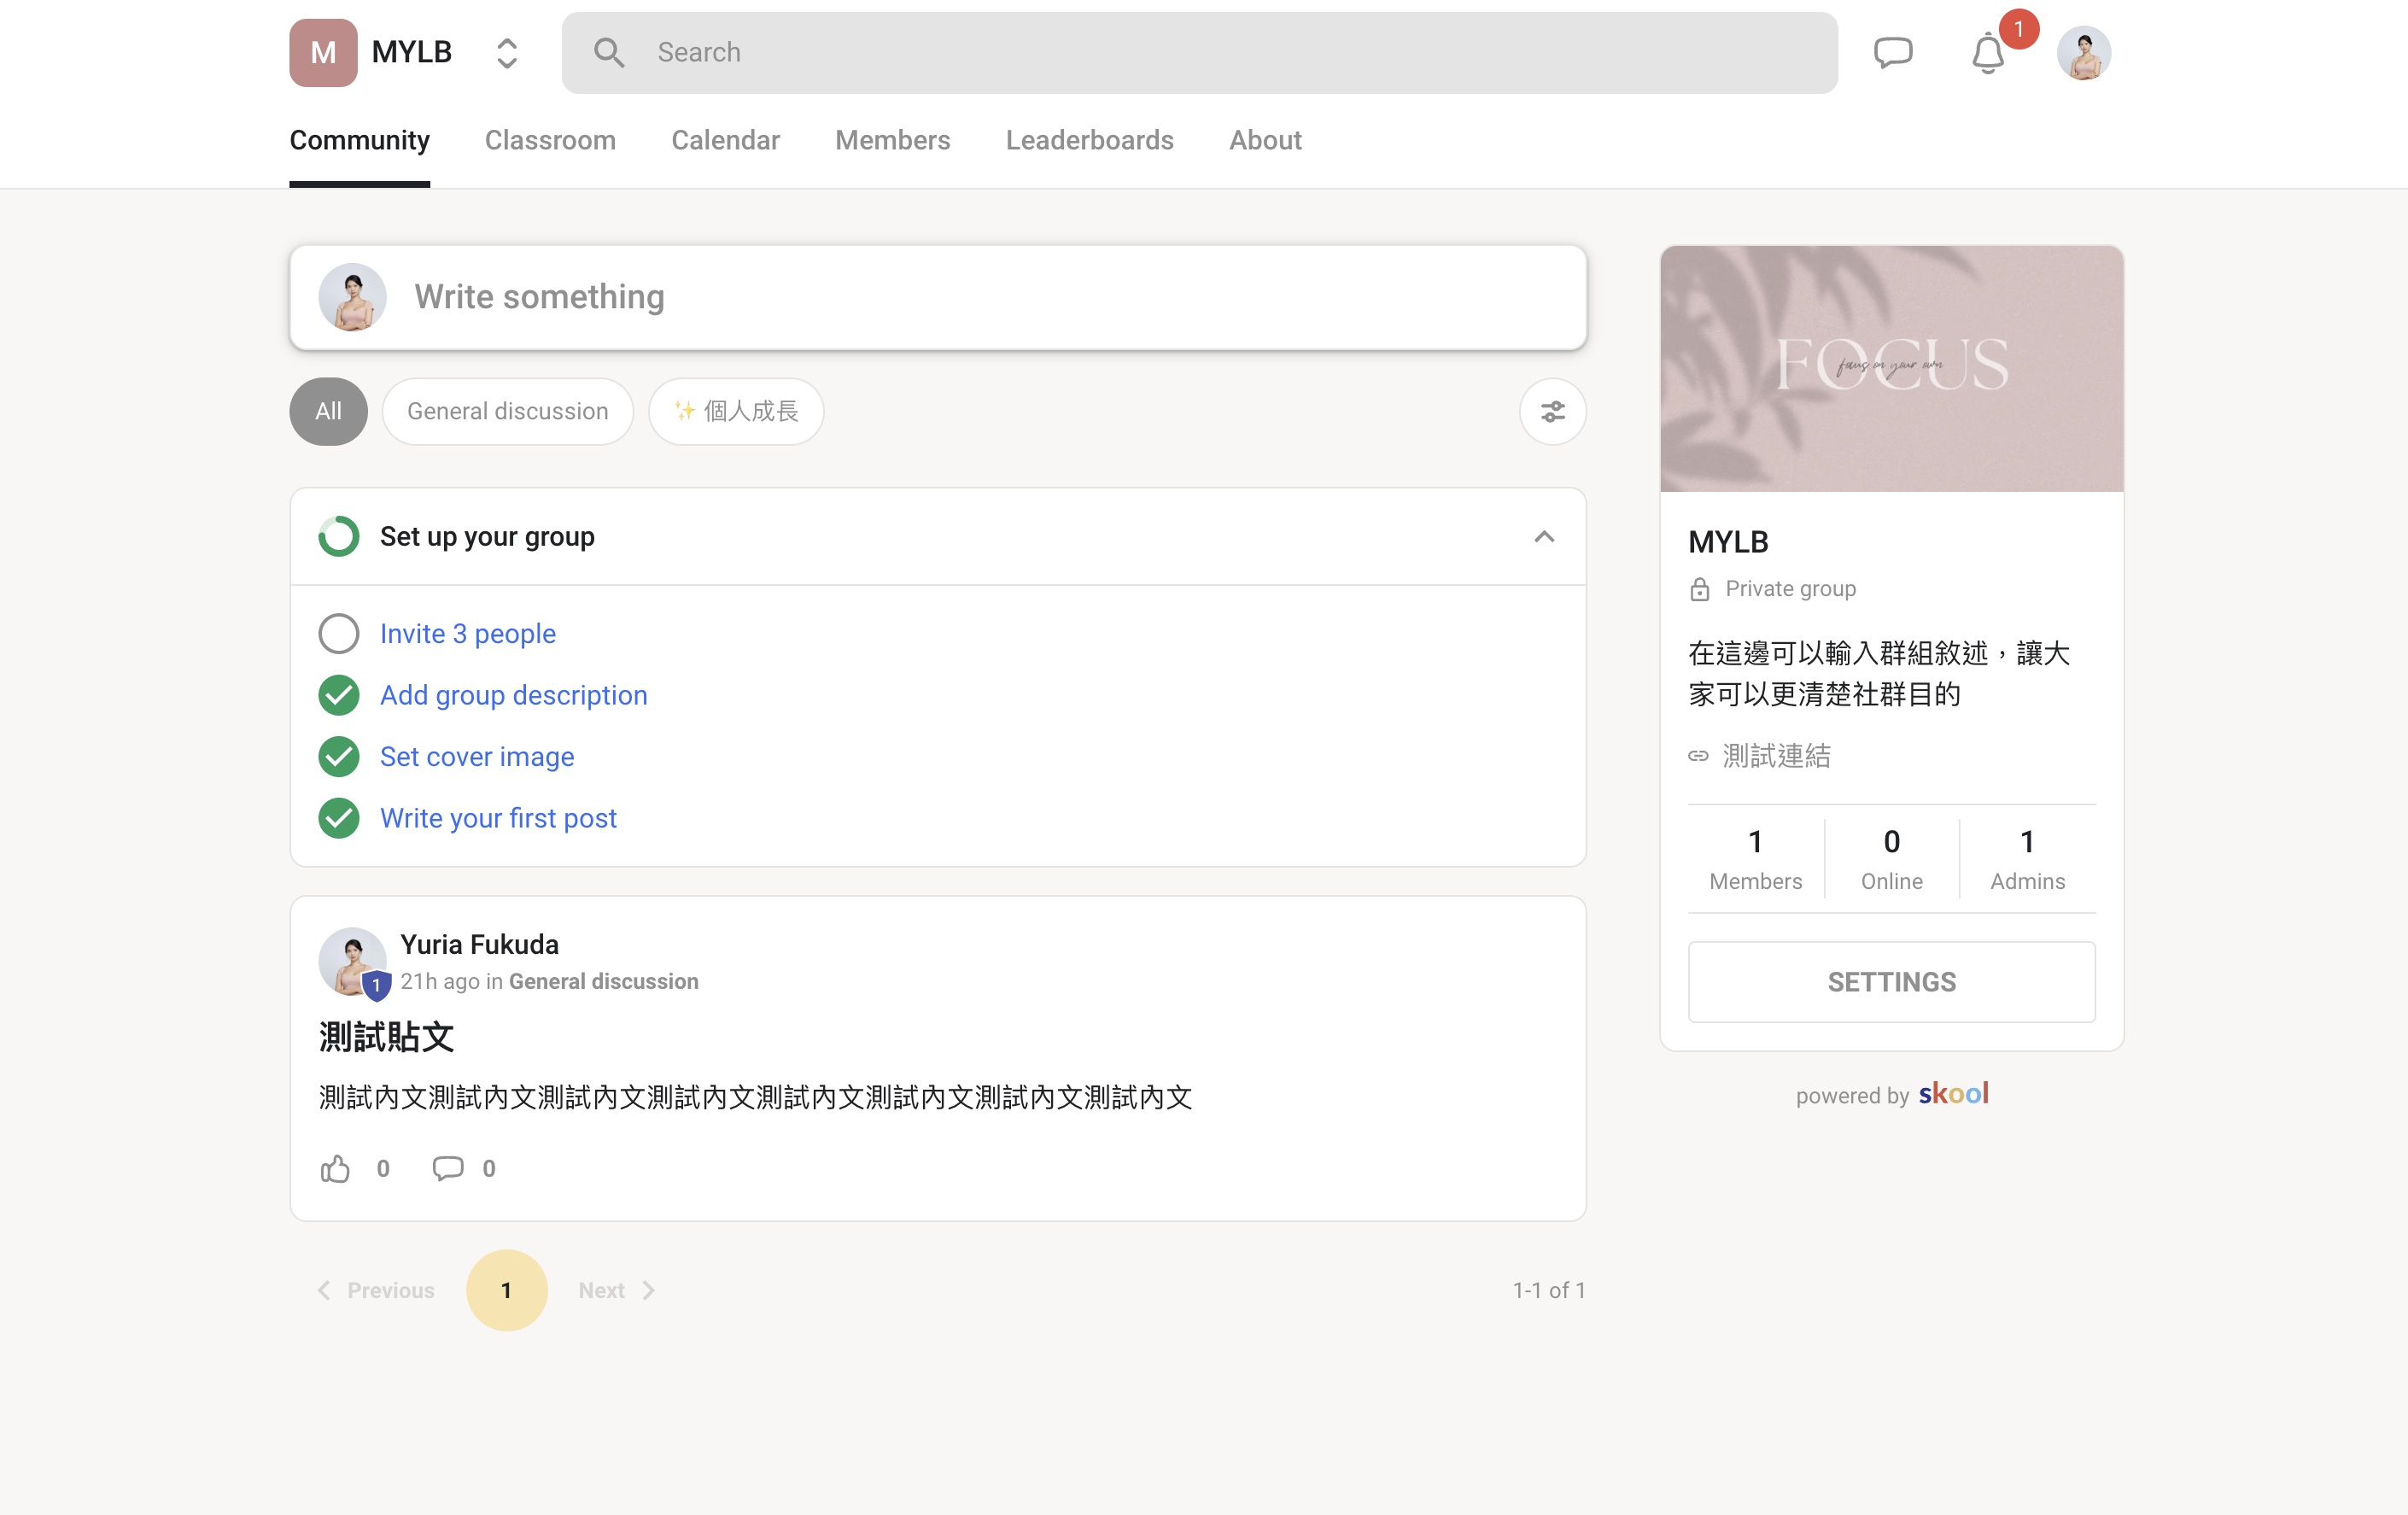
Task: Open the Leaderboards tab
Action: click(x=1089, y=140)
